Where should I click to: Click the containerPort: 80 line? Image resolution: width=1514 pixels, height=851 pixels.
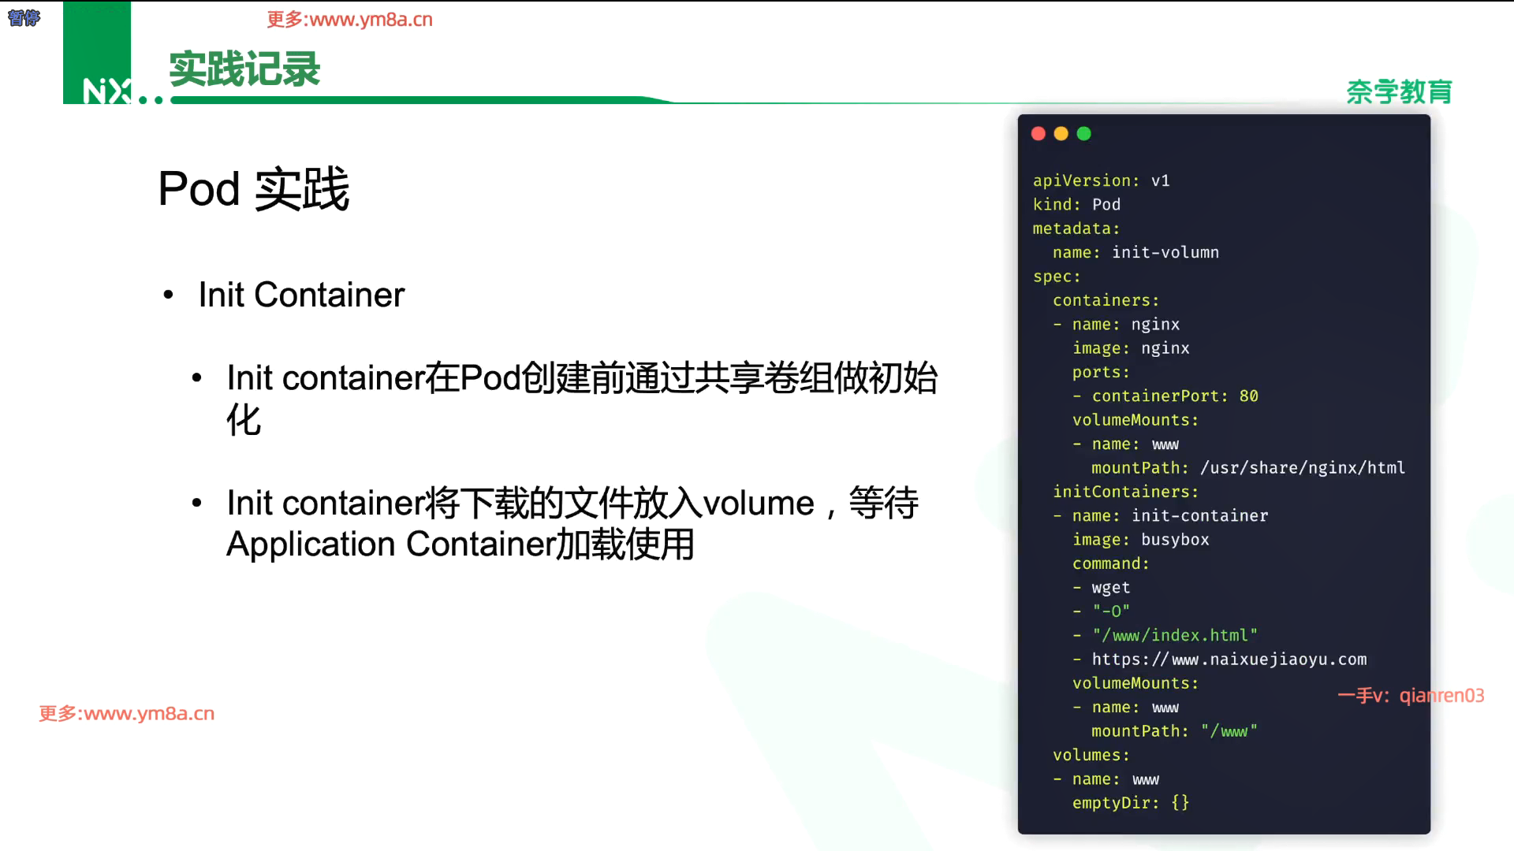coord(1174,396)
